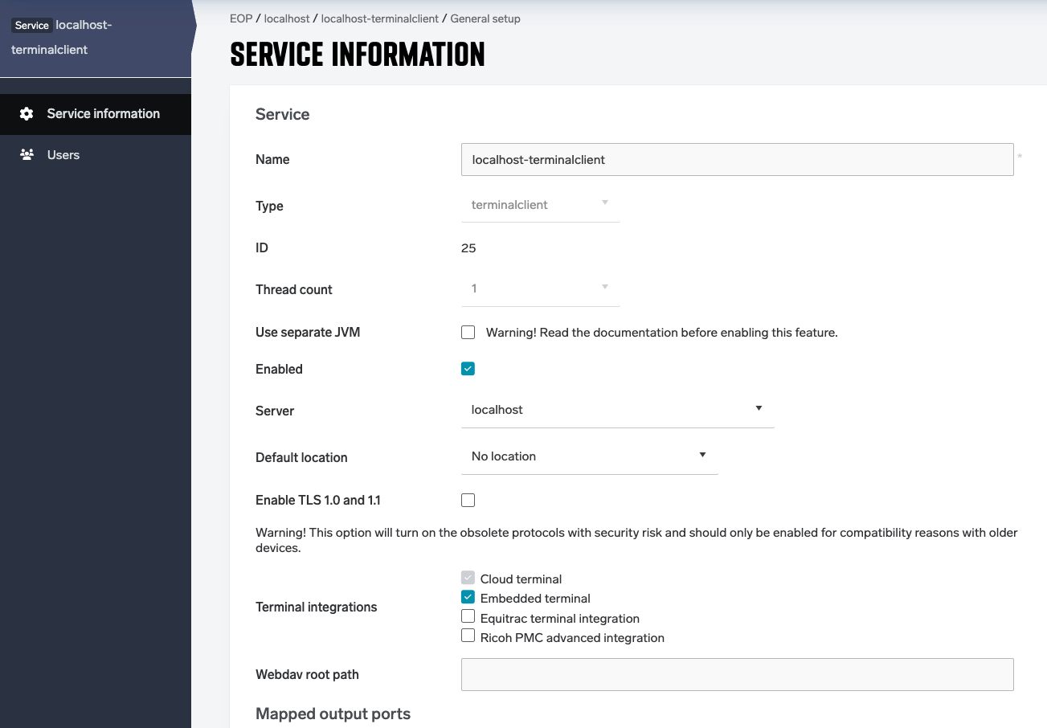Open the Server dropdown
The width and height of the screenshot is (1047, 728).
(617, 410)
